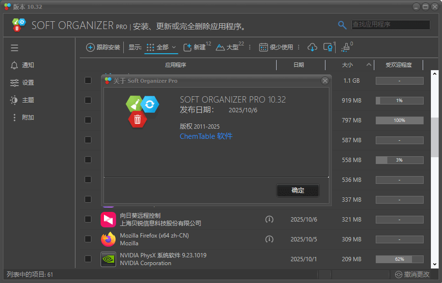
Task: Expand the hamburger menu in sidebar
Action: [15, 47]
